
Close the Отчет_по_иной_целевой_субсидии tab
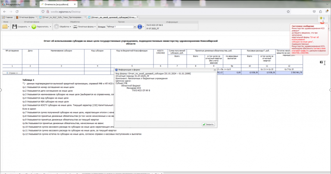coord(137,17)
